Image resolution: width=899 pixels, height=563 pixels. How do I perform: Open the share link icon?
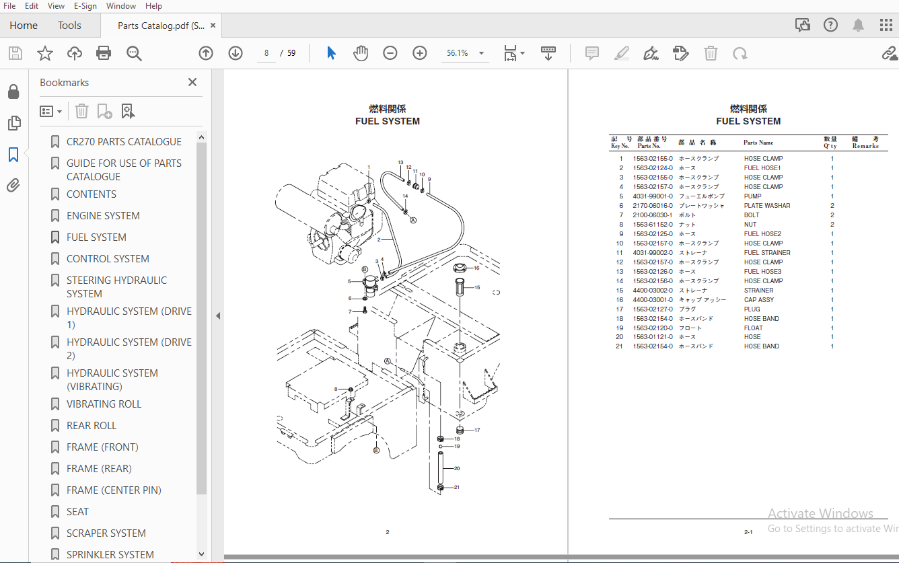coord(890,53)
